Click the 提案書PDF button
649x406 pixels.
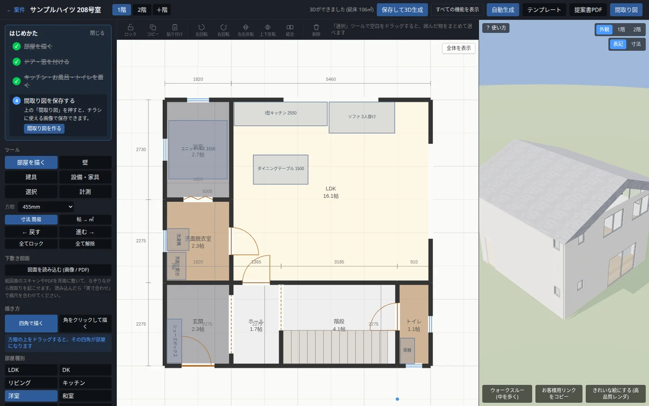588,10
